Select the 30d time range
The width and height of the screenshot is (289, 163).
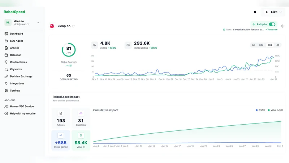(261, 45)
